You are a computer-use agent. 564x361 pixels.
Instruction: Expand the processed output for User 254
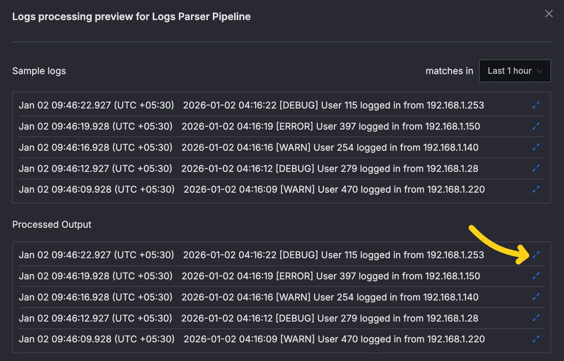click(536, 297)
